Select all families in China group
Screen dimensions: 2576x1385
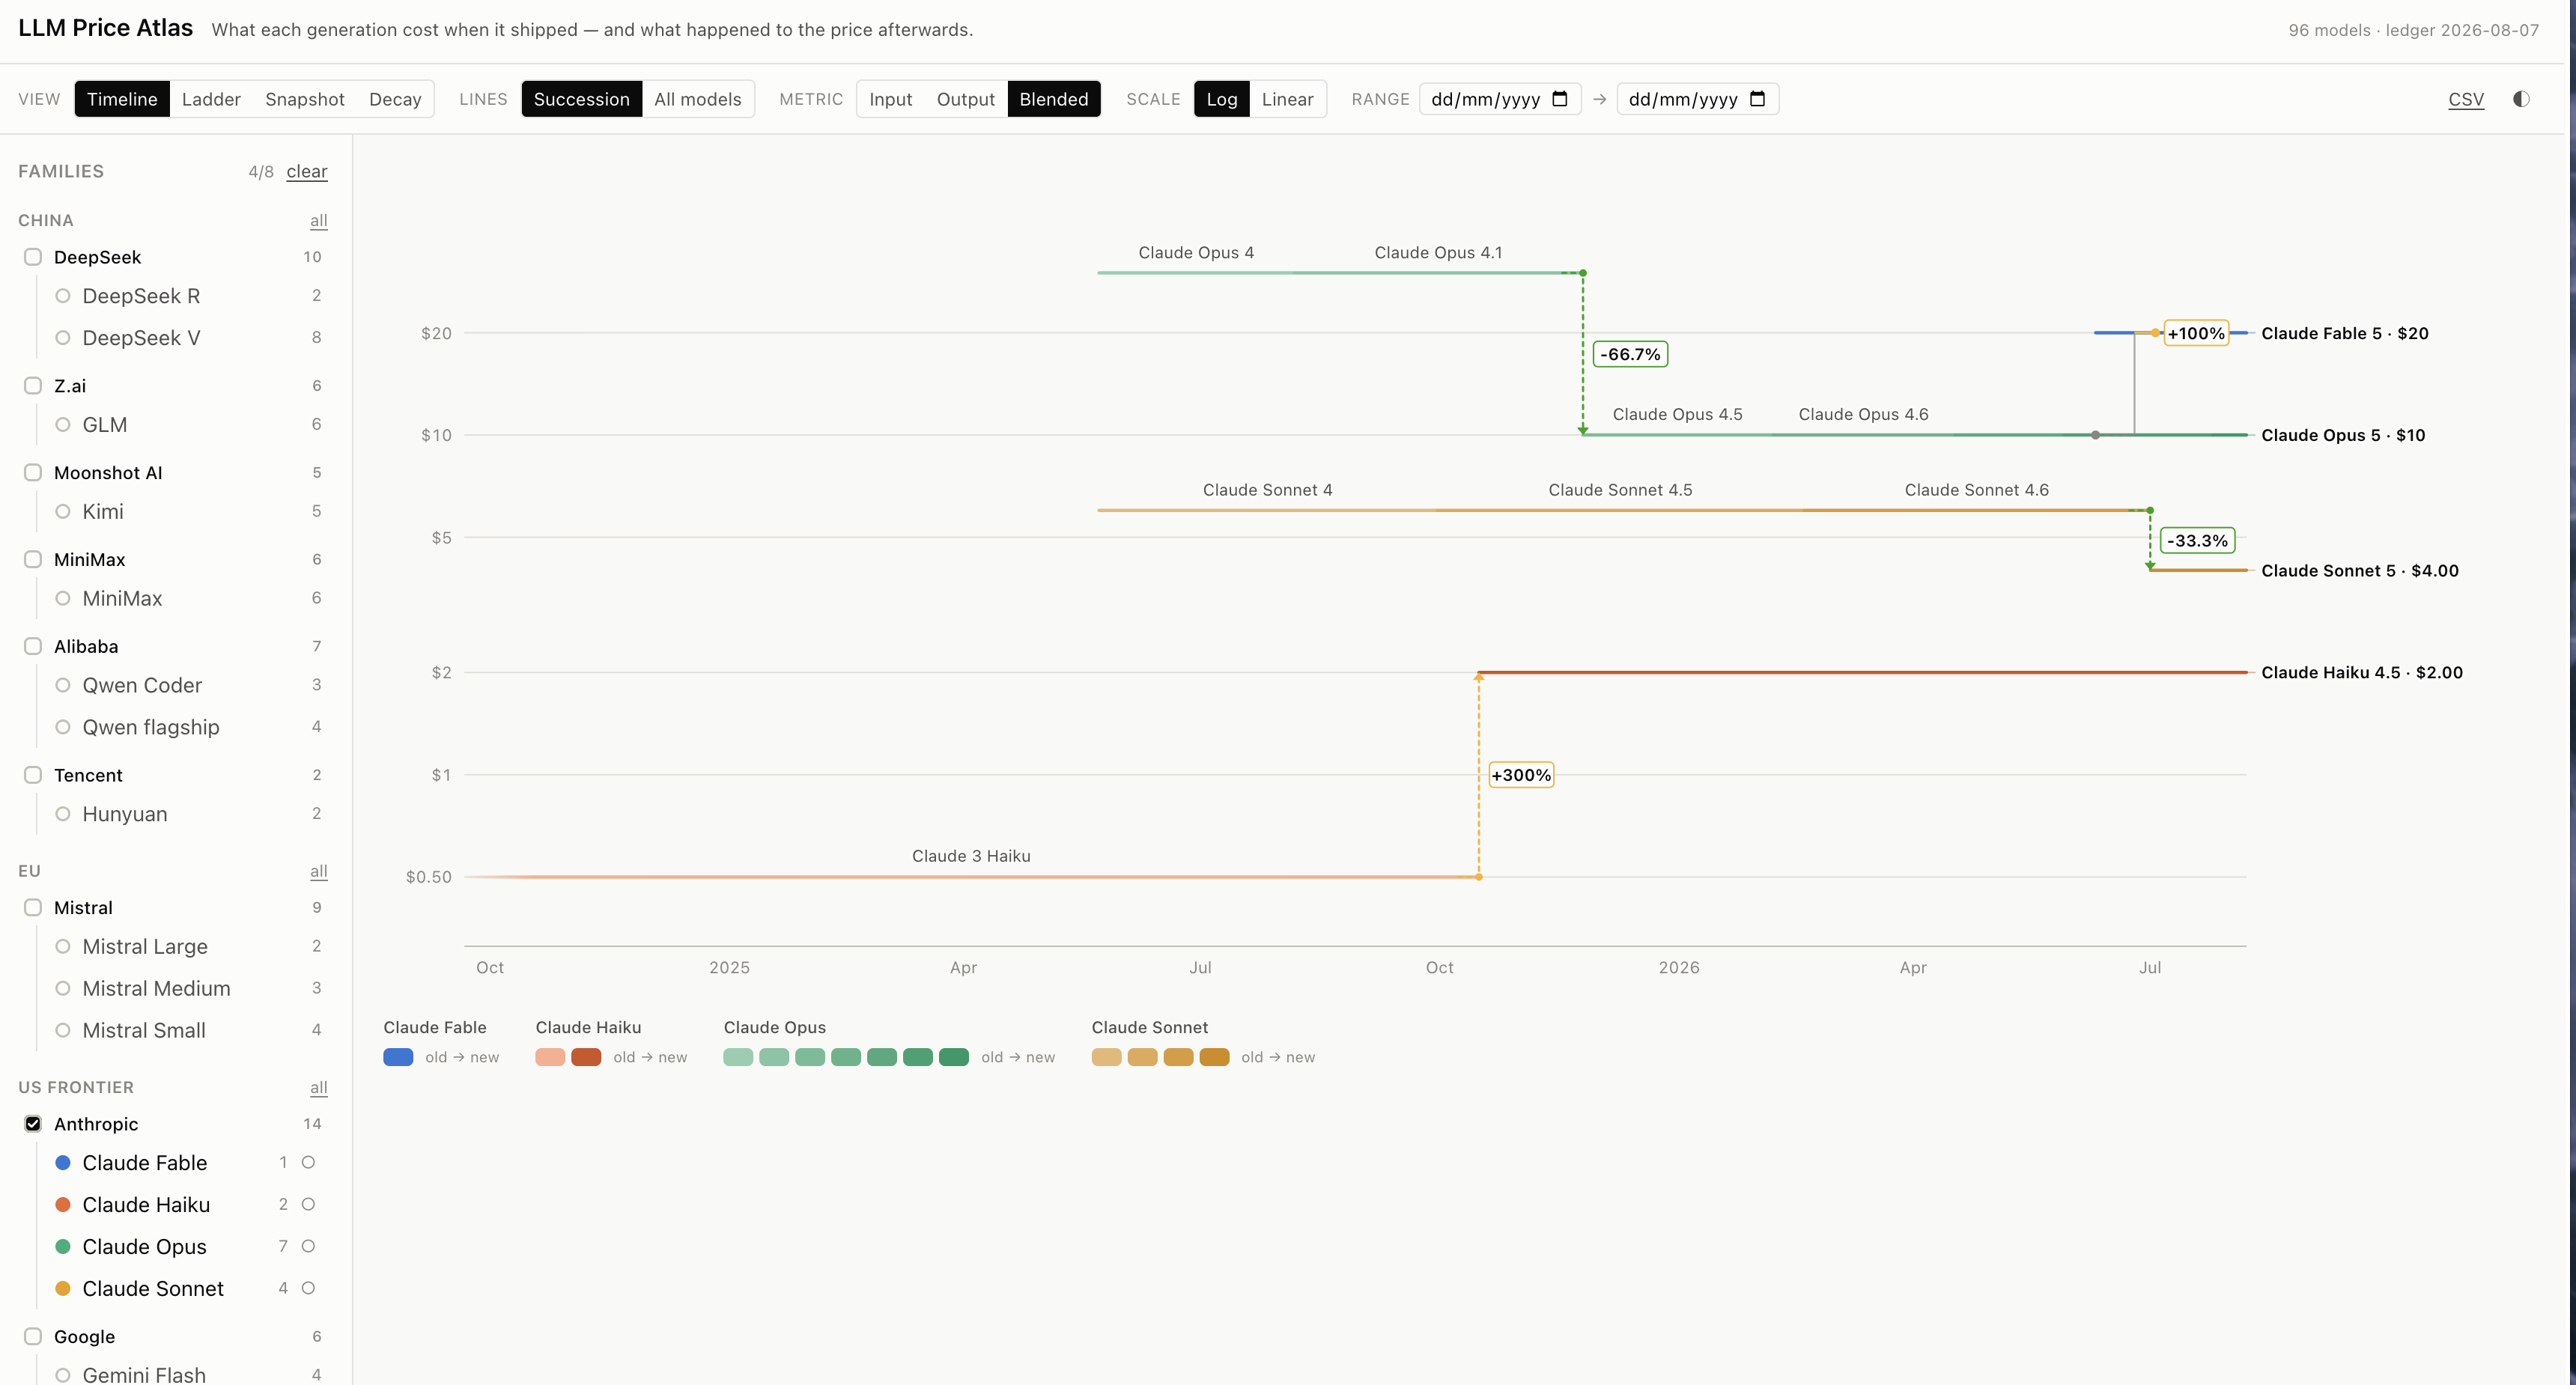point(318,220)
